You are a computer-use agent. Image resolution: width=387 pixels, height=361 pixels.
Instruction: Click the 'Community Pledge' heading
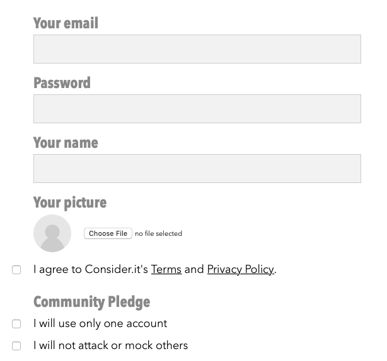(91, 302)
